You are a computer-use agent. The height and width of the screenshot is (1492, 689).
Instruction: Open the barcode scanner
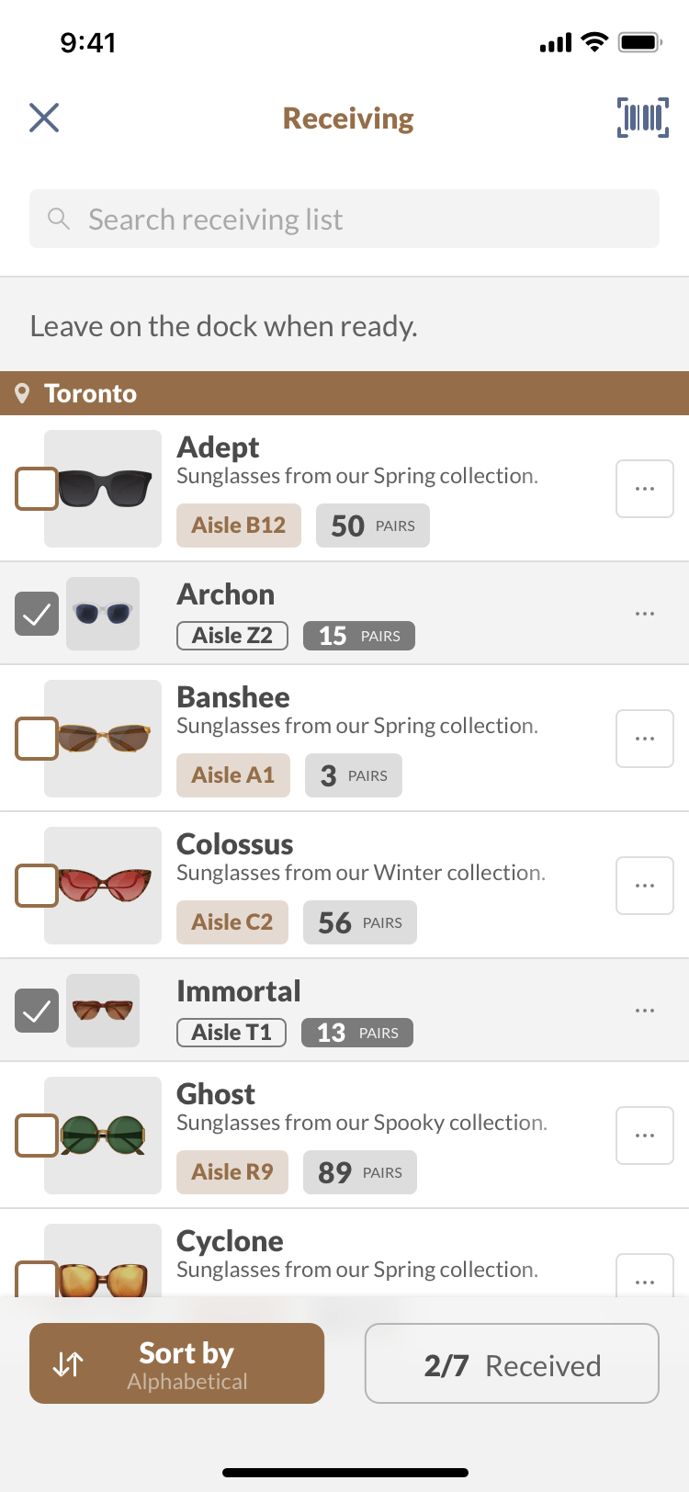643,118
